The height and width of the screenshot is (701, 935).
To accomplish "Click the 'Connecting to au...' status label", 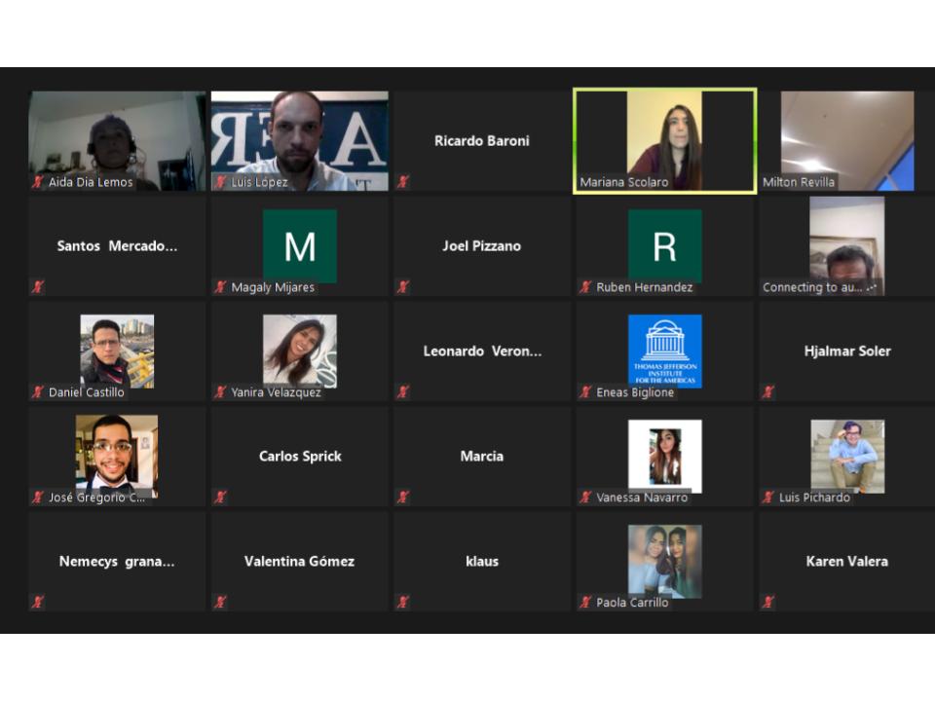I will click(820, 287).
